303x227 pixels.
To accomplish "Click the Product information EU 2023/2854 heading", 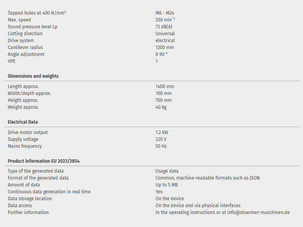I will point(44,161).
